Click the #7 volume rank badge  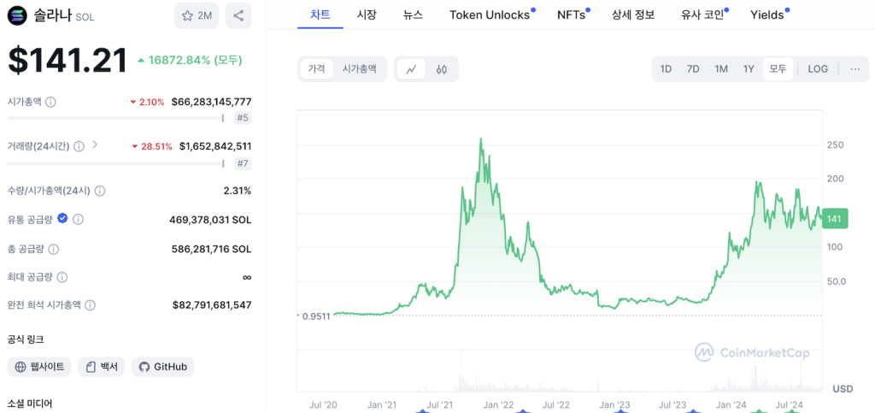(x=243, y=163)
